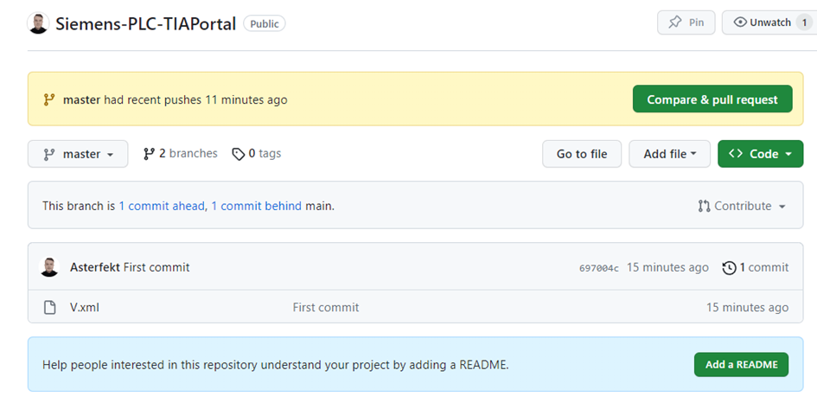Click the V.xml file icon
Viewport: 817px width, 409px height.
(x=49, y=307)
